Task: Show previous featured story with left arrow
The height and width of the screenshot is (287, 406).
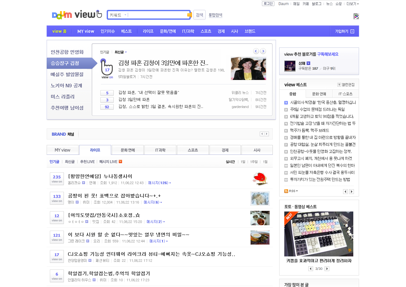Action: [256, 51]
